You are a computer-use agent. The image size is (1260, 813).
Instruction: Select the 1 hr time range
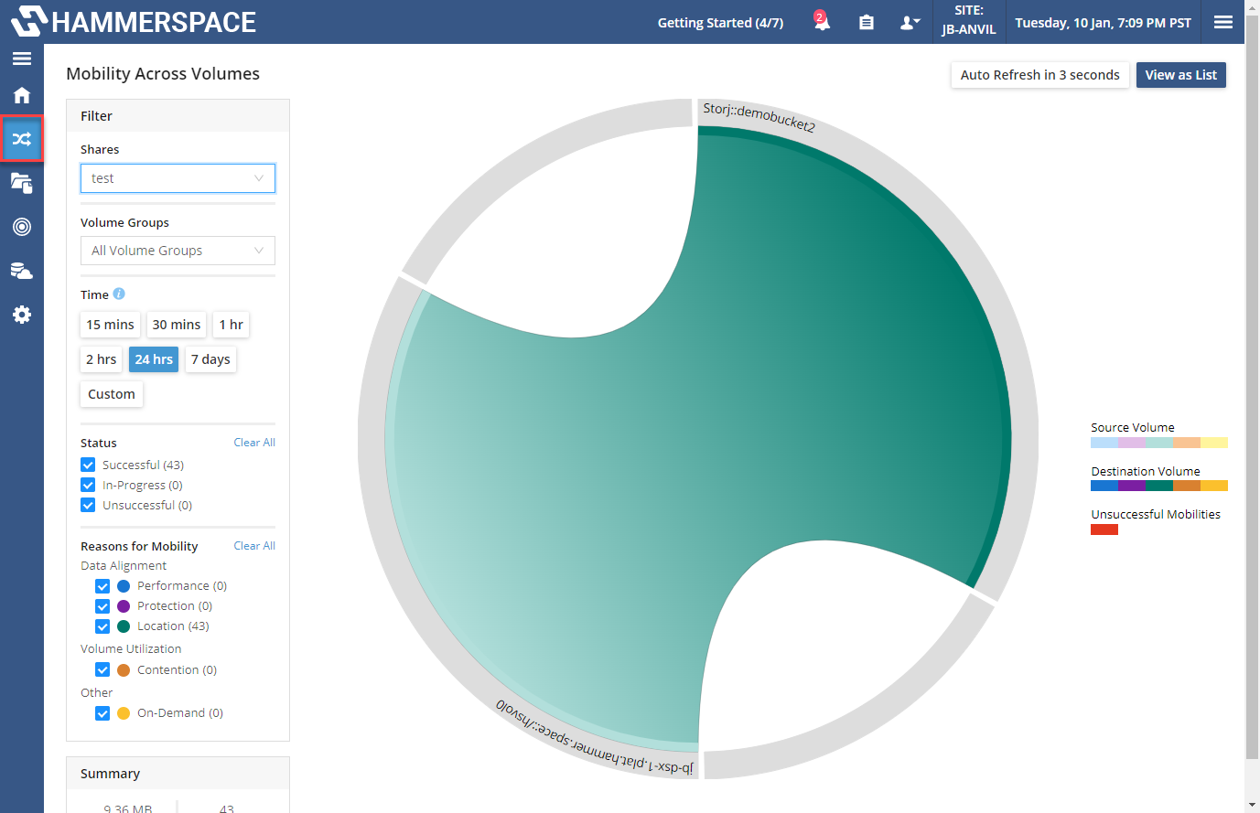coord(231,325)
